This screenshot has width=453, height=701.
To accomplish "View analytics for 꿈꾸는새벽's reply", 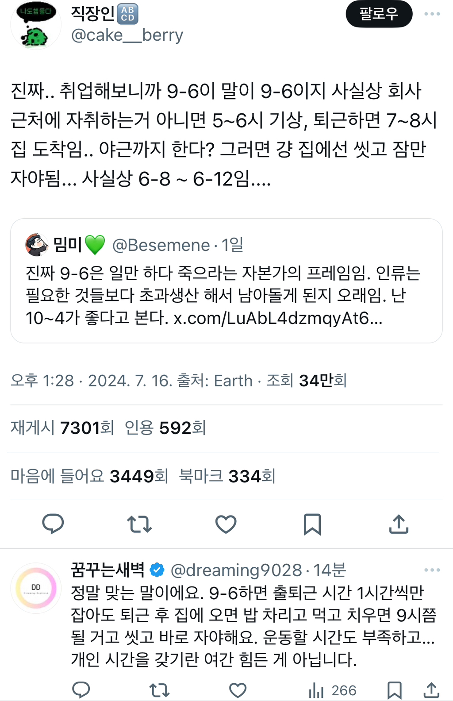I will [x=332, y=690].
